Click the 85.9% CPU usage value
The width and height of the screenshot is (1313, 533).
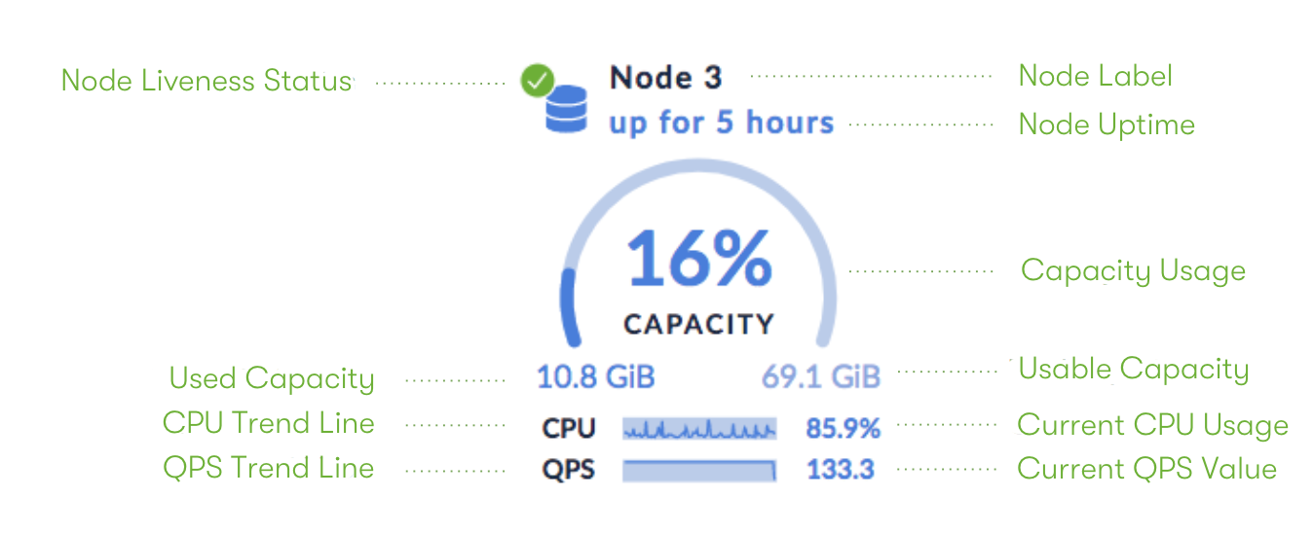tap(844, 428)
